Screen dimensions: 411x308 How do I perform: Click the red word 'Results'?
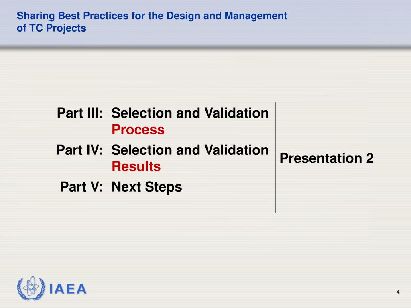click(136, 166)
